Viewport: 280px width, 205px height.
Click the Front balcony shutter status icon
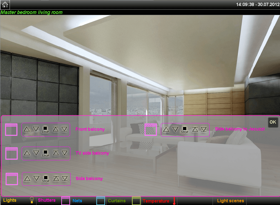click(x=11, y=130)
